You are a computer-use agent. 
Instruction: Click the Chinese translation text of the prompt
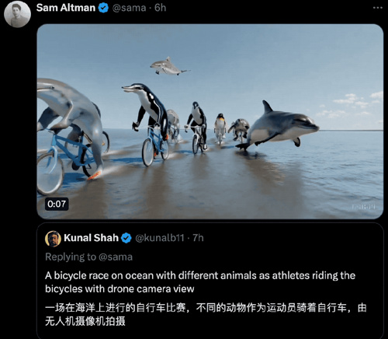point(206,314)
